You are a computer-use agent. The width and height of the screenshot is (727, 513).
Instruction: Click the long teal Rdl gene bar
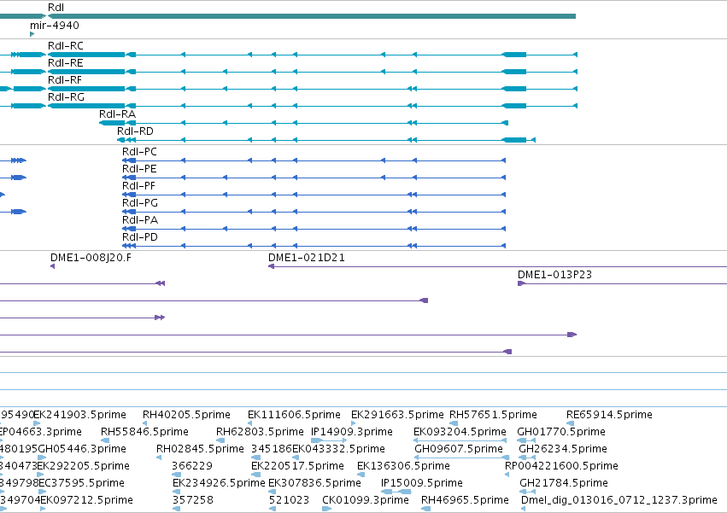pos(312,16)
